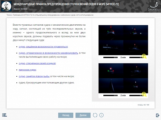Screen dimensions: 161x120
Task: Click the reload slide circular arrows icon
Action: tap(95, 115)
